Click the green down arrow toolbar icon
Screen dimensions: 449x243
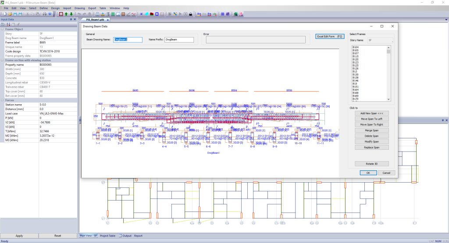pos(71,14)
